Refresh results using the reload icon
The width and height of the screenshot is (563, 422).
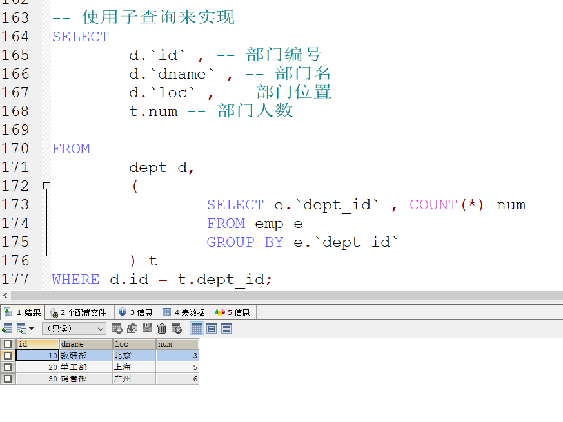[x=132, y=329]
